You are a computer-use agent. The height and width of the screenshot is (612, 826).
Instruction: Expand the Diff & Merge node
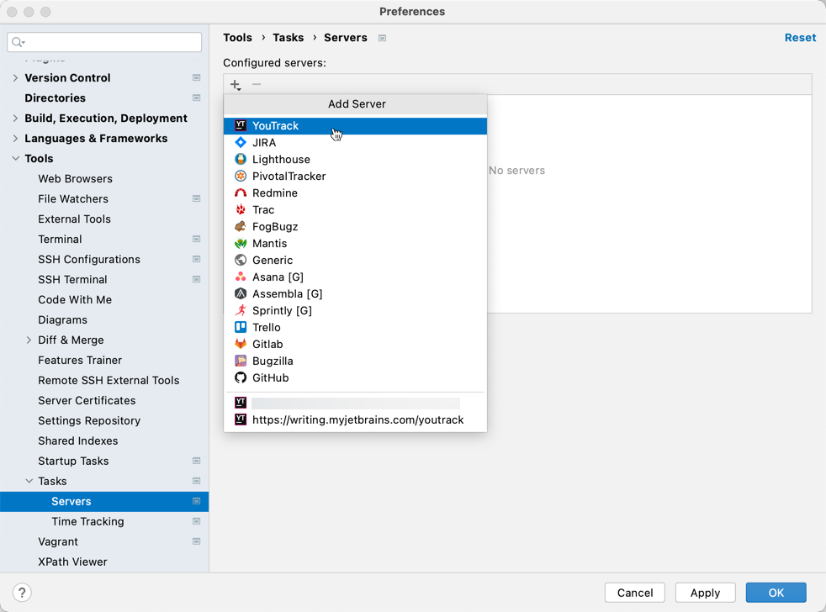29,340
